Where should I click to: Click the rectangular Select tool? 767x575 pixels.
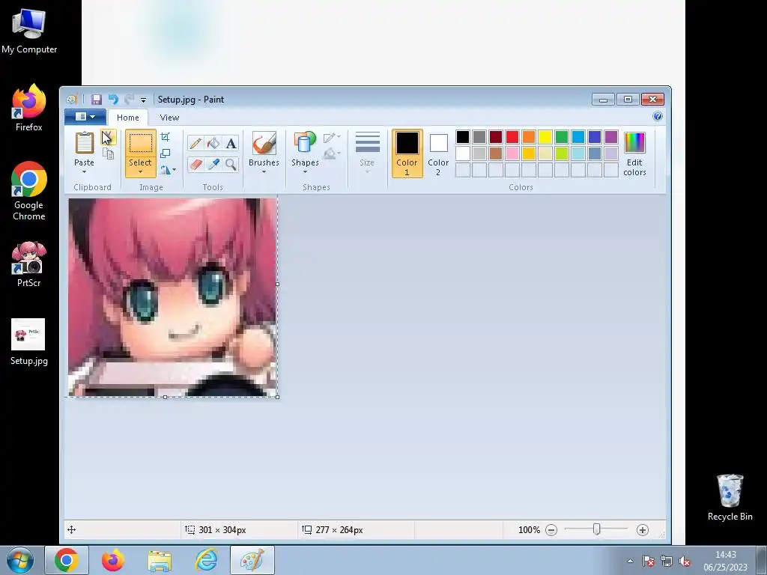[x=140, y=144]
